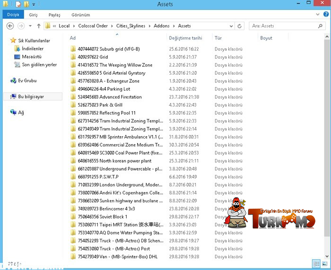The height and width of the screenshot is (270, 331).
Task: Select Ağ network in the sidebar
Action: tap(21, 113)
